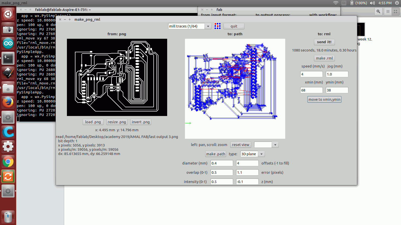
Task: Open the sound volume indicator
Action: point(372,3)
